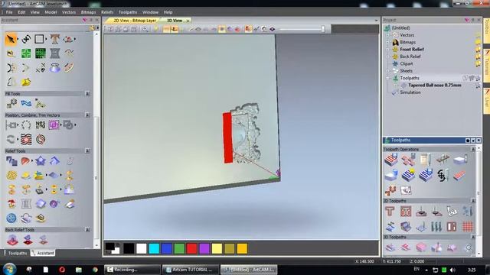The width and height of the screenshot is (490, 275).
Task: Collapse the Relief Tools section
Action: (87, 151)
